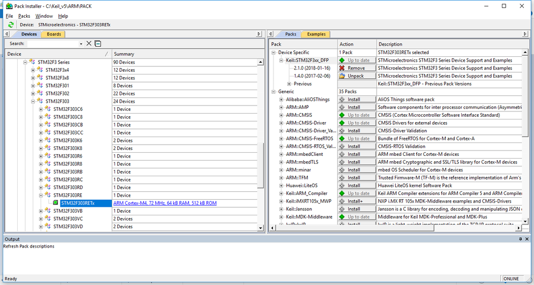
Task: Collapse the Generic pack group
Action: pos(273,92)
